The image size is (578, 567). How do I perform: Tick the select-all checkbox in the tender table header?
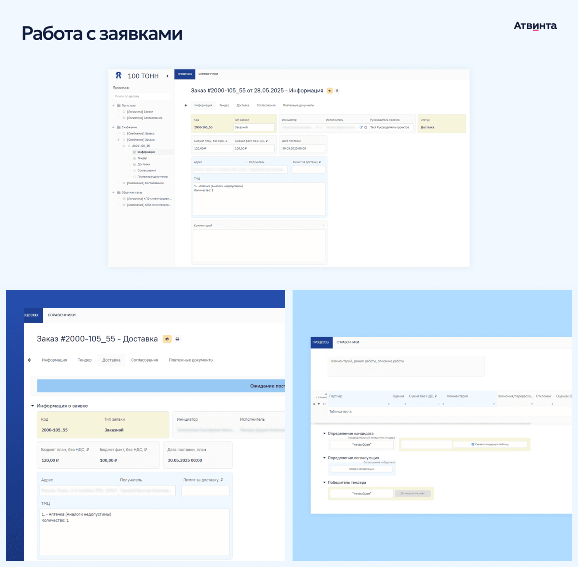point(324,404)
